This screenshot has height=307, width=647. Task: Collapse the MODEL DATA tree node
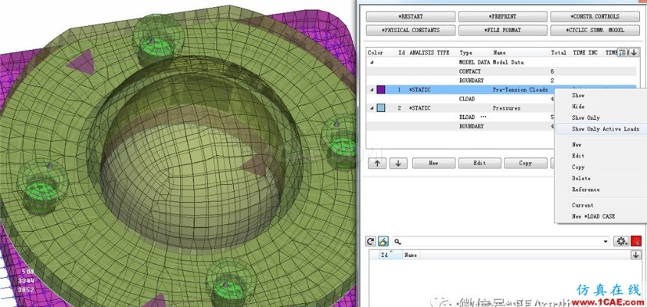(x=372, y=62)
